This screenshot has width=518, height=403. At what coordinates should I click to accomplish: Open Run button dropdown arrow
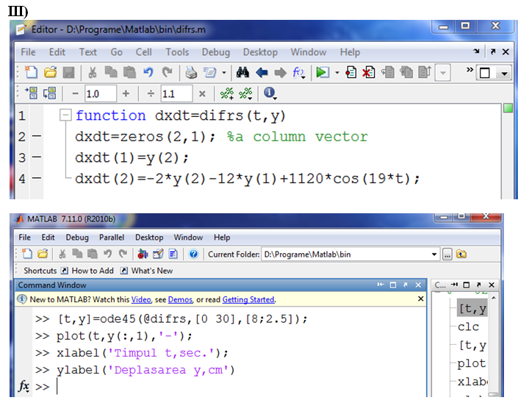(337, 73)
